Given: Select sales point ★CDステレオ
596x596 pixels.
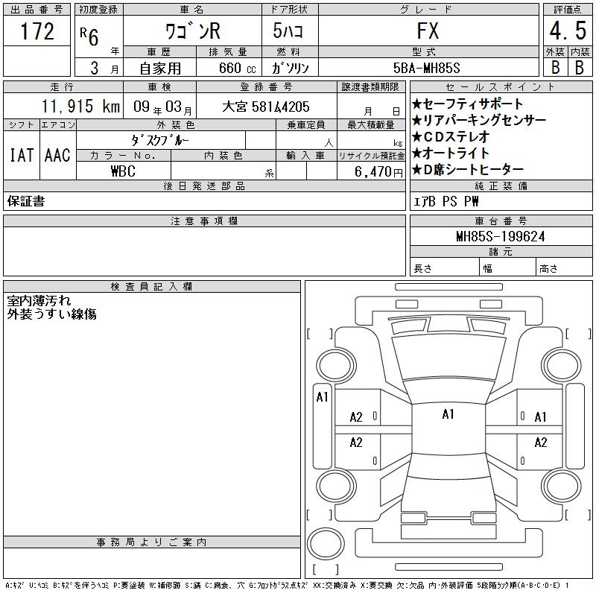Looking at the screenshot, I should (451, 136).
